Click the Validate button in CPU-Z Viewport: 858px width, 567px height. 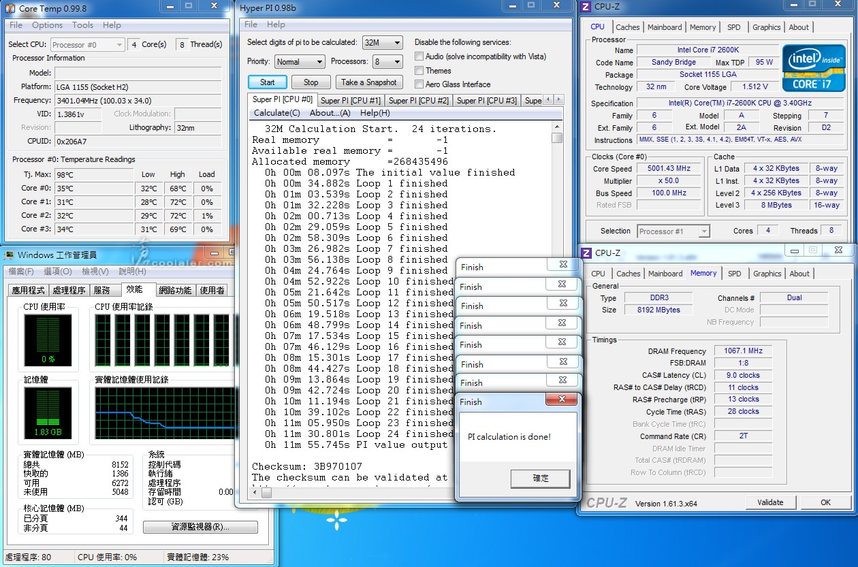tap(769, 502)
